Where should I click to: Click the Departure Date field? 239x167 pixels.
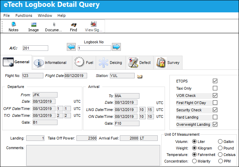pos(44,101)
